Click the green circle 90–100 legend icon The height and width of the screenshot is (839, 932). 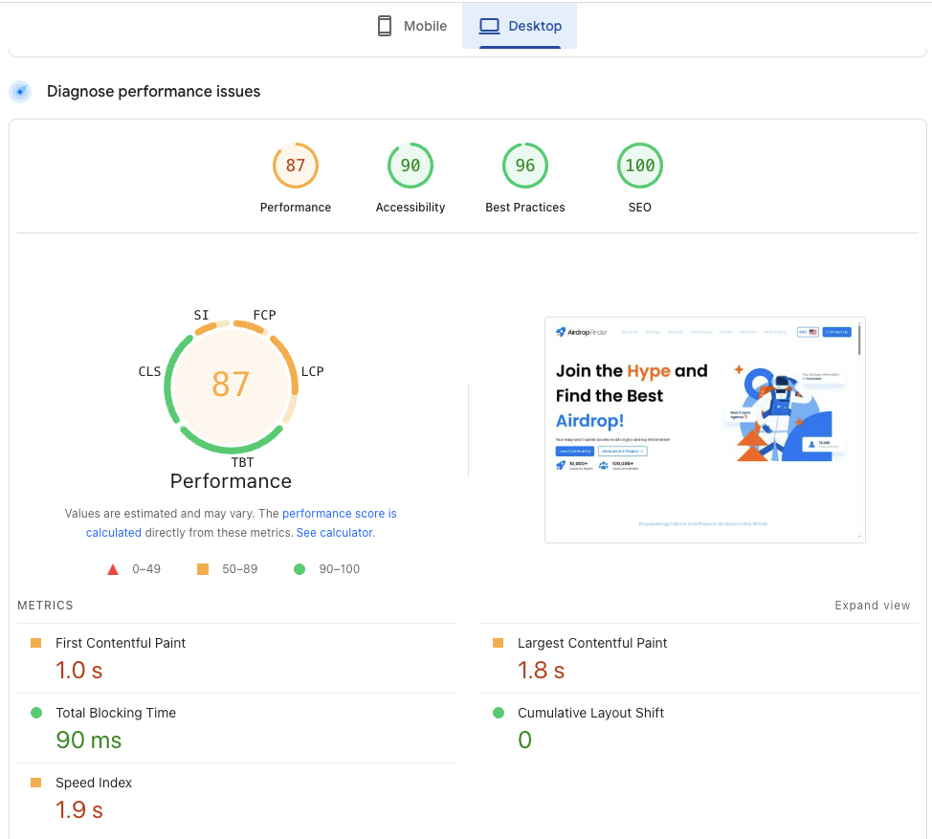tap(300, 569)
